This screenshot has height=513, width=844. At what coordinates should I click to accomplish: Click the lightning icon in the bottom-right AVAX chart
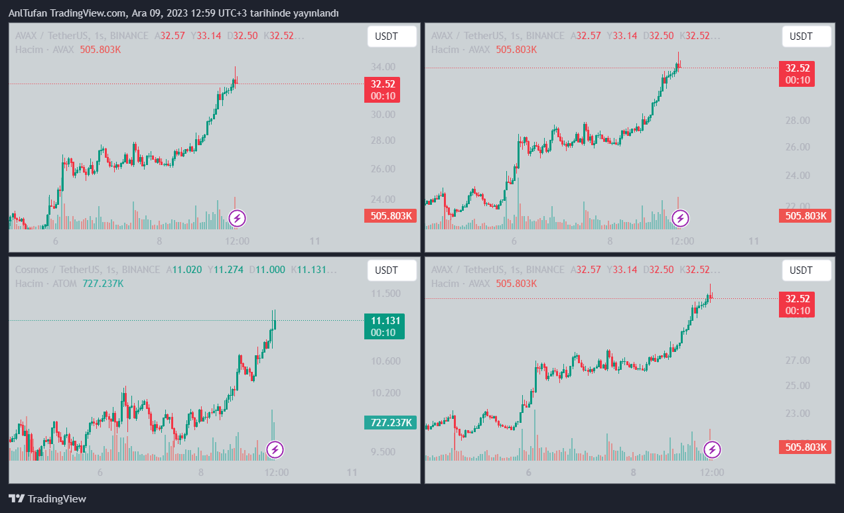point(712,449)
